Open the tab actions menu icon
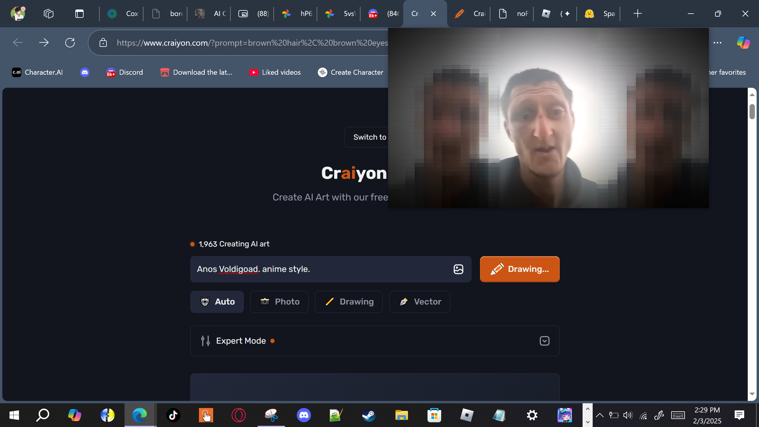 [79, 14]
